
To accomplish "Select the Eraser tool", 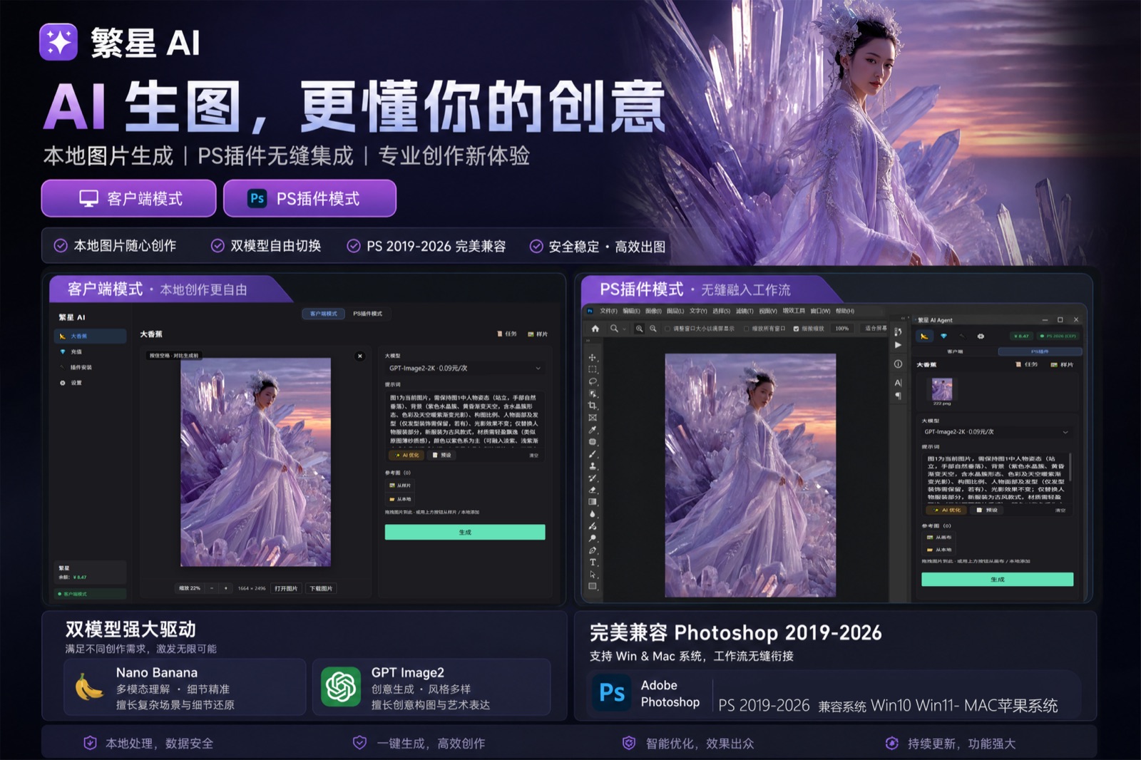I will (x=592, y=491).
